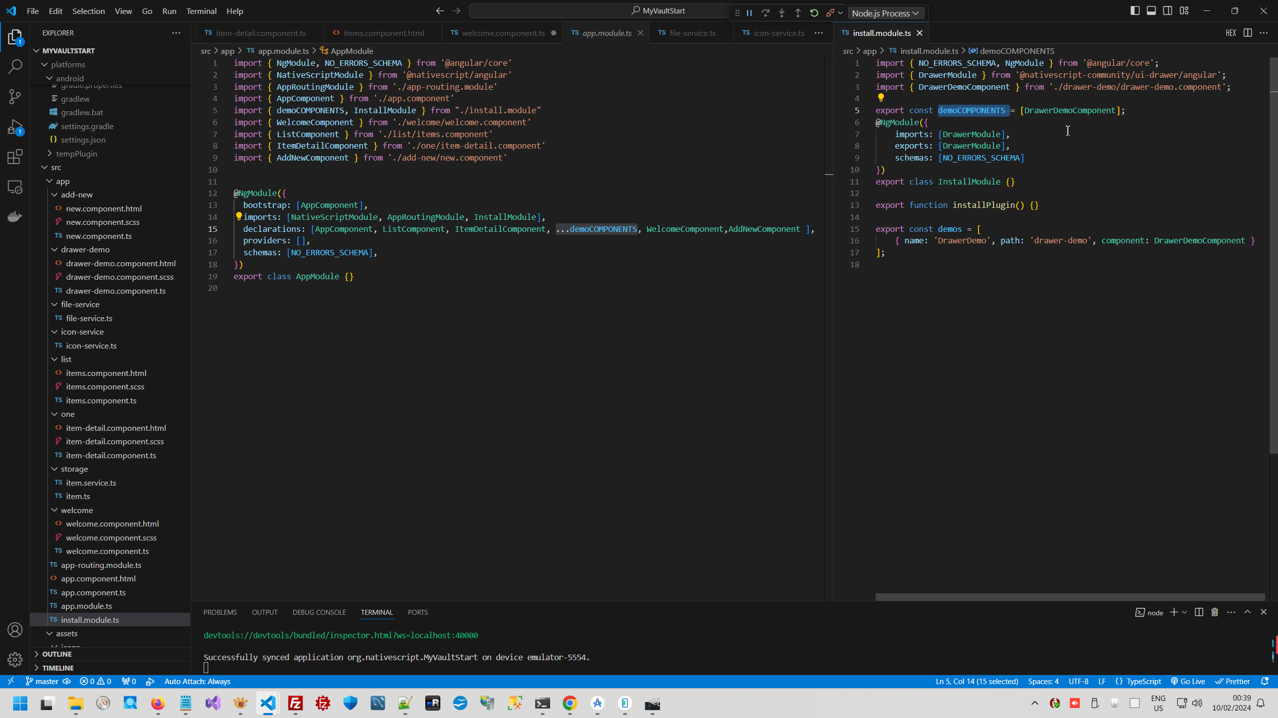
Task: Select the Extensions sidebar icon
Action: pyautogui.click(x=15, y=157)
